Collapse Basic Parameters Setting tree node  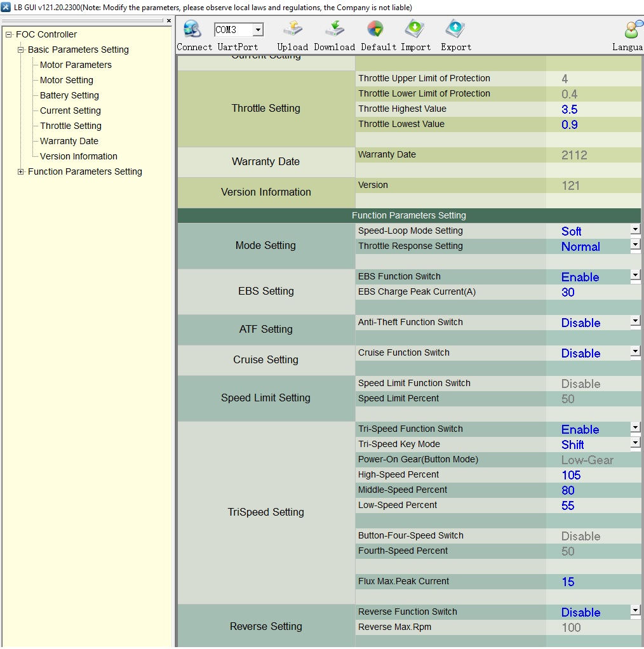pos(21,50)
